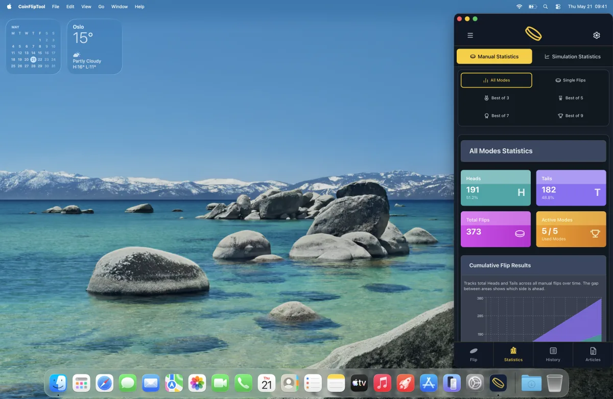Click the battery status icon
The height and width of the screenshot is (399, 613).
(533, 7)
